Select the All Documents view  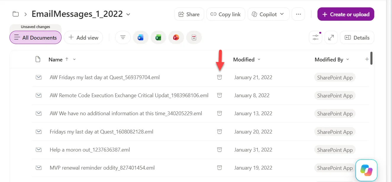point(36,38)
